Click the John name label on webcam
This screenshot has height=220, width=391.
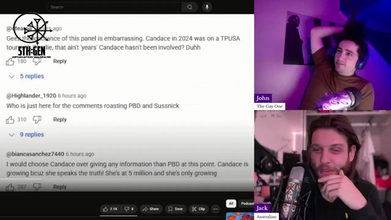coord(263,98)
